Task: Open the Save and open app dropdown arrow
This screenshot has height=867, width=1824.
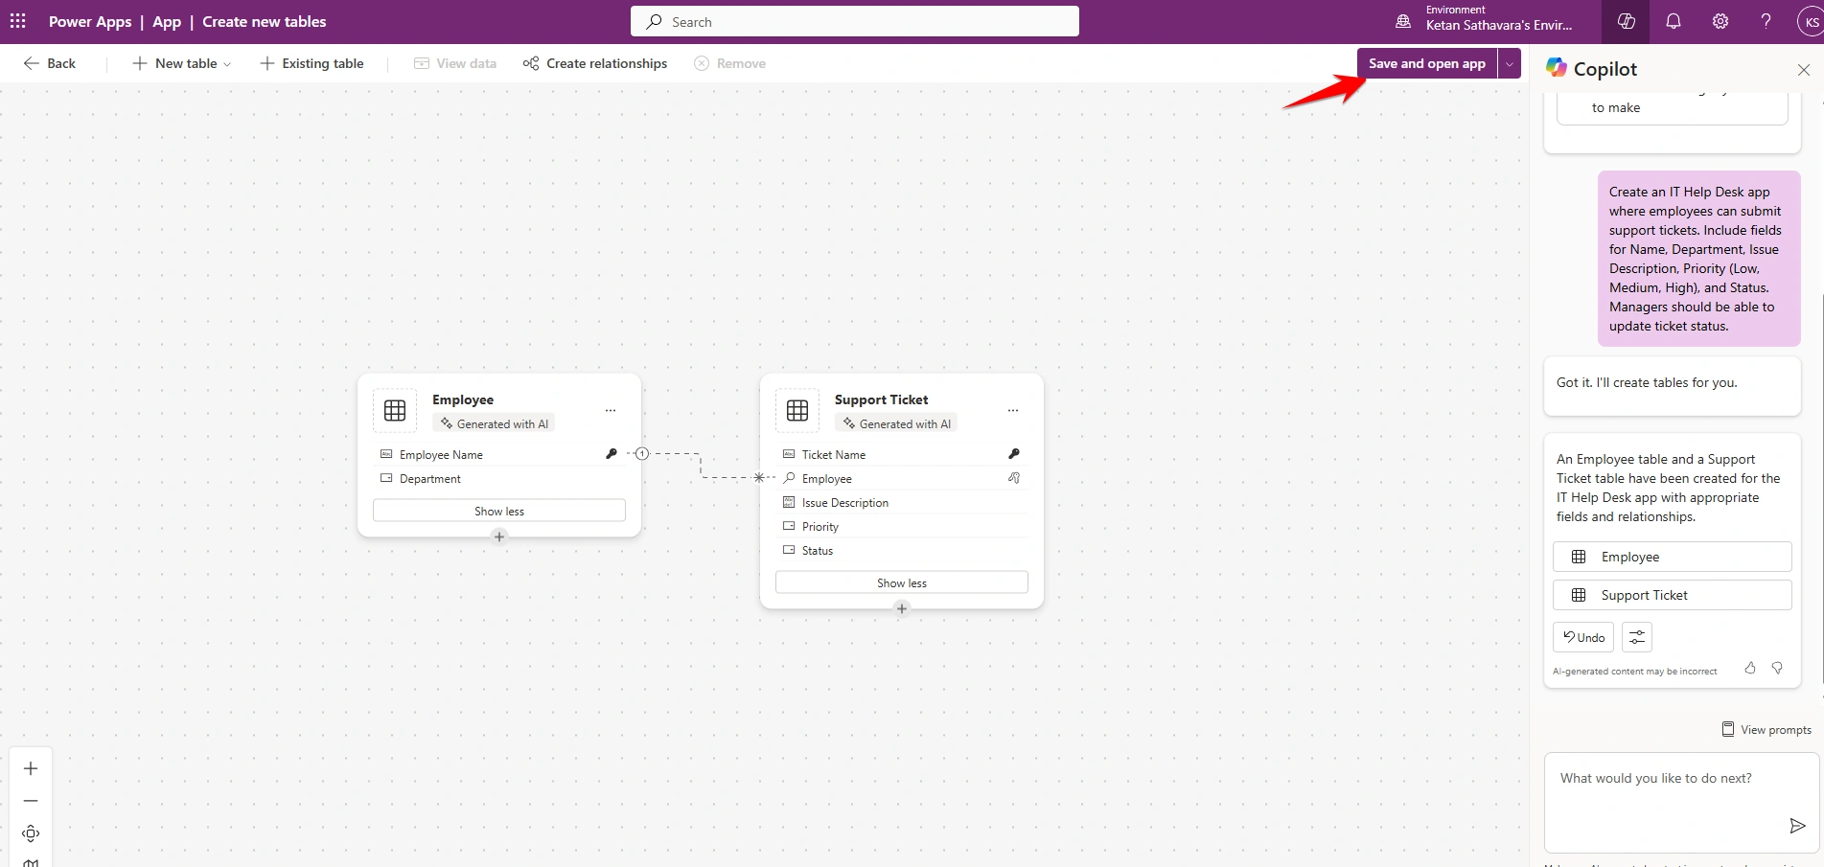Action: click(1510, 63)
